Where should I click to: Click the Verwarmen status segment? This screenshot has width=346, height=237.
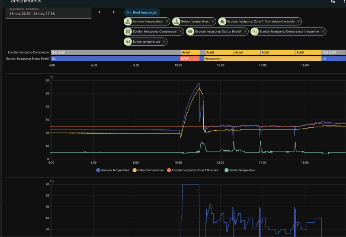263,59
